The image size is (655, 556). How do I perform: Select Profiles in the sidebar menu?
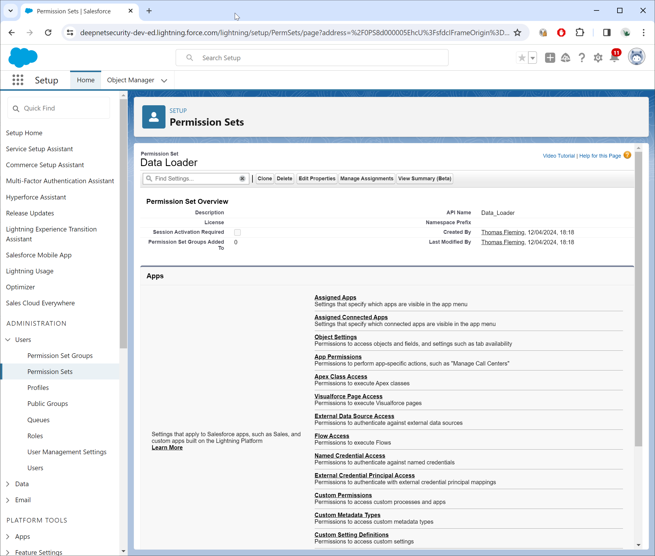pos(38,388)
